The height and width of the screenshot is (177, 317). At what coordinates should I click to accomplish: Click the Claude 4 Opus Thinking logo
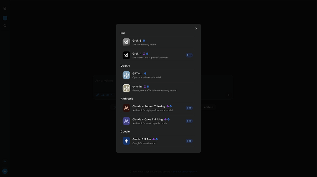tap(126, 121)
